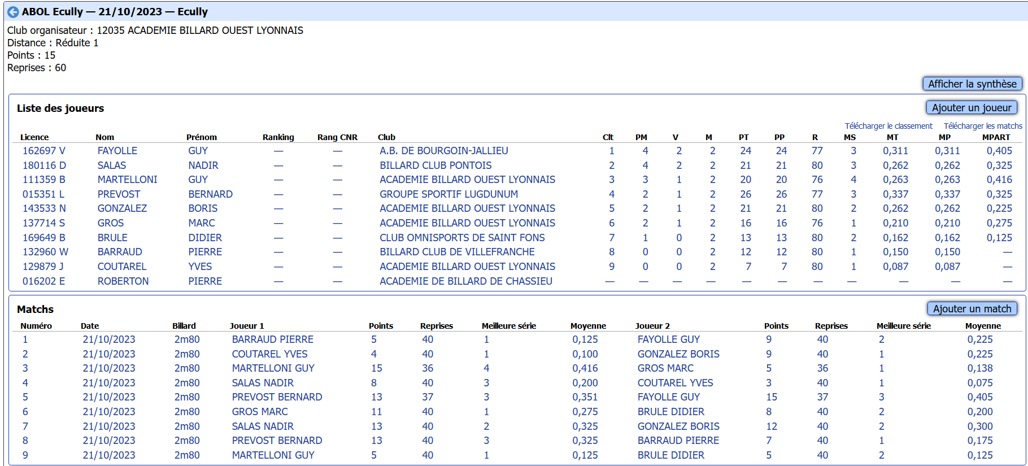Select player name SALAS in players list
The width and height of the screenshot is (1028, 466).
(112, 166)
